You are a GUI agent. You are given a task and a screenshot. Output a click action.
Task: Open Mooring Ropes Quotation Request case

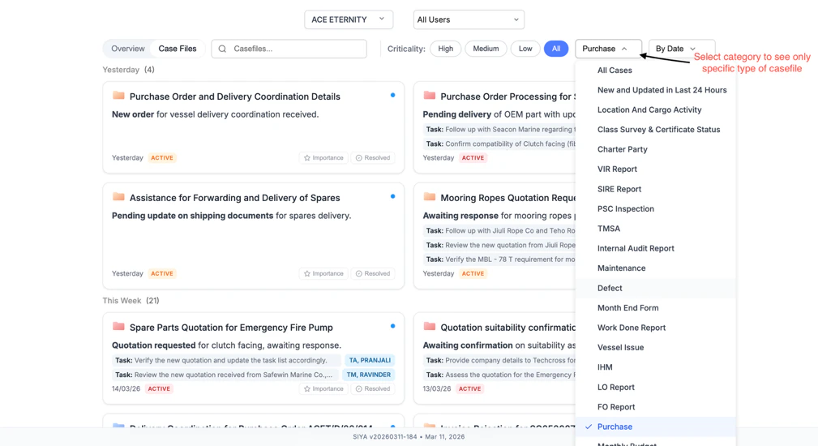pyautogui.click(x=508, y=198)
